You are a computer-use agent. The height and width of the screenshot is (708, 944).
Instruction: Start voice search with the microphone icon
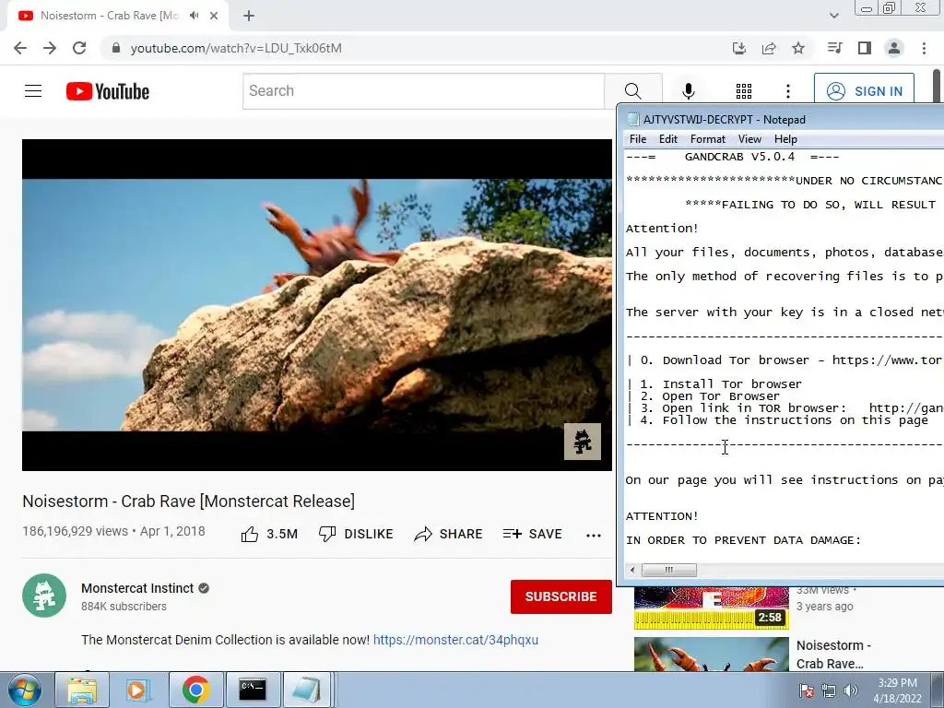(688, 91)
